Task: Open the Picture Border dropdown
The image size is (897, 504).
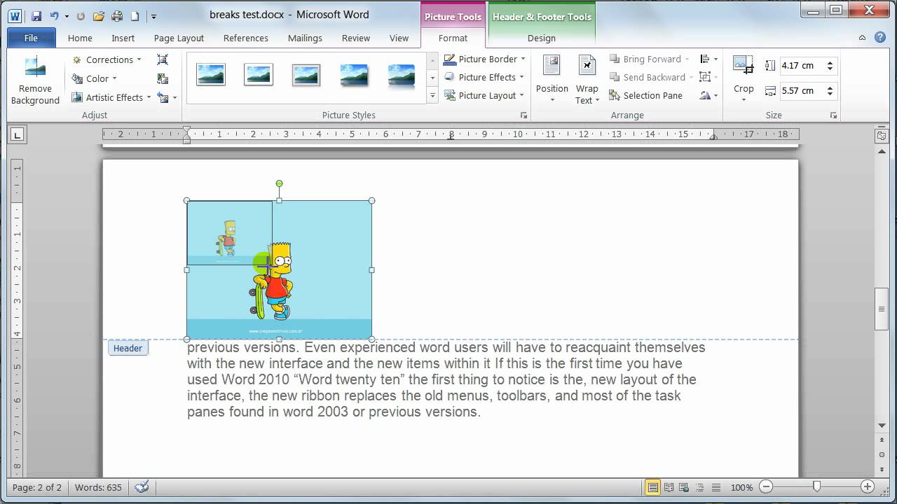Action: point(485,59)
